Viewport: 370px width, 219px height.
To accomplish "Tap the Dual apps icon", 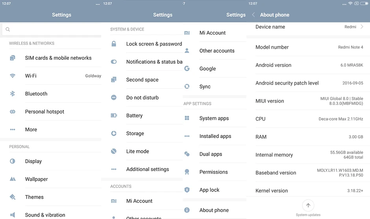I will (187, 154).
